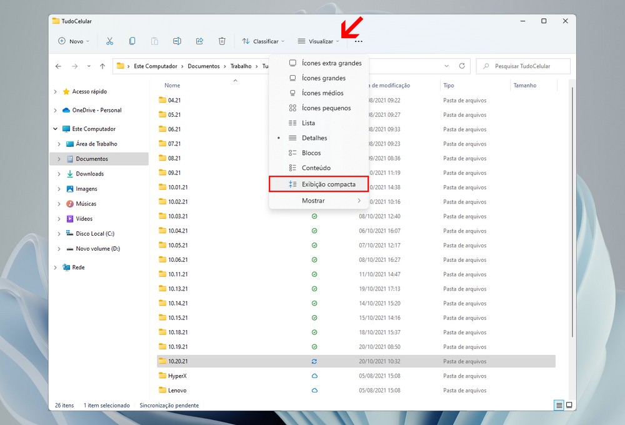Viewport: 625px width, 425px height.
Task: Expand Acesso rápido tree node
Action: coord(56,92)
